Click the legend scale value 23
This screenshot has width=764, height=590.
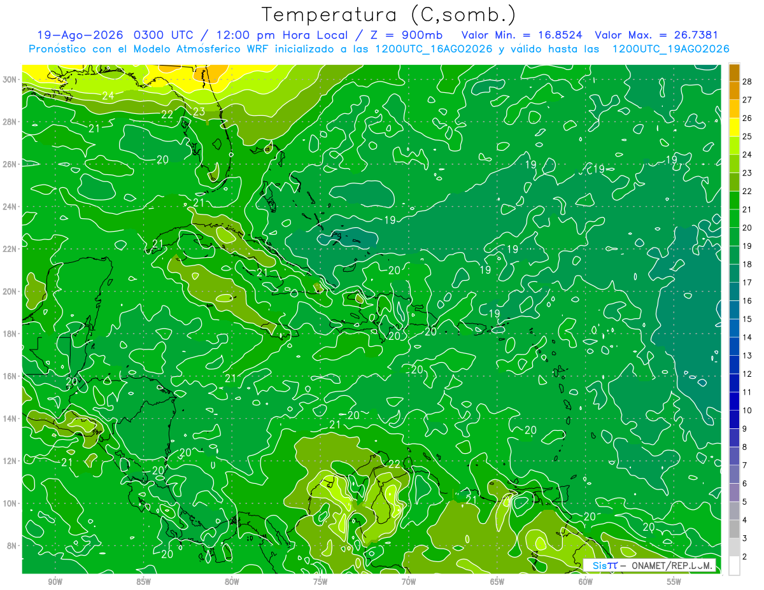pyautogui.click(x=748, y=173)
